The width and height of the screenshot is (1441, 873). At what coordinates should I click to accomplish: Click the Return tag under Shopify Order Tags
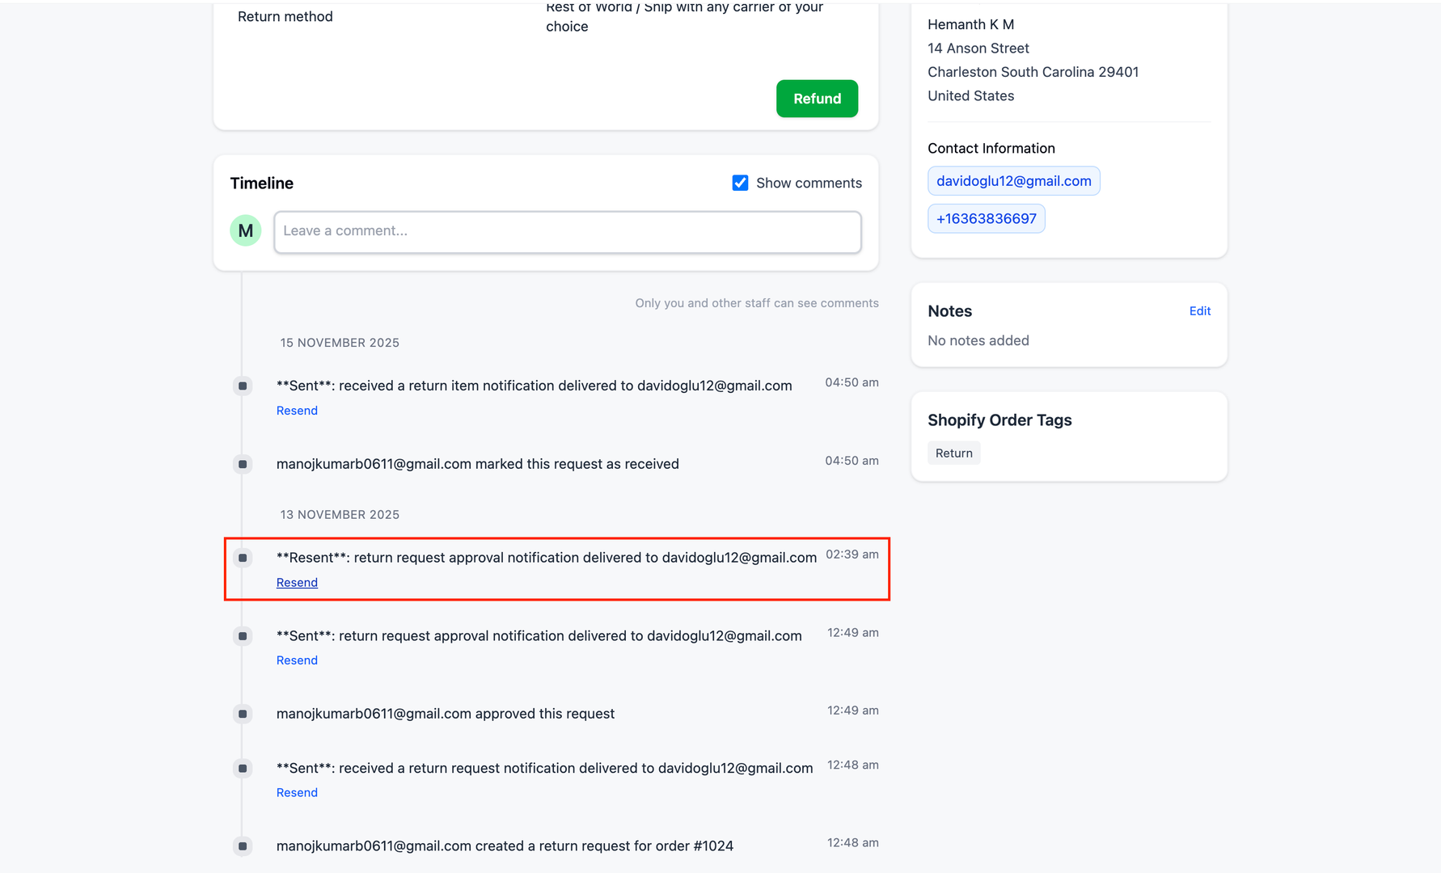953,453
